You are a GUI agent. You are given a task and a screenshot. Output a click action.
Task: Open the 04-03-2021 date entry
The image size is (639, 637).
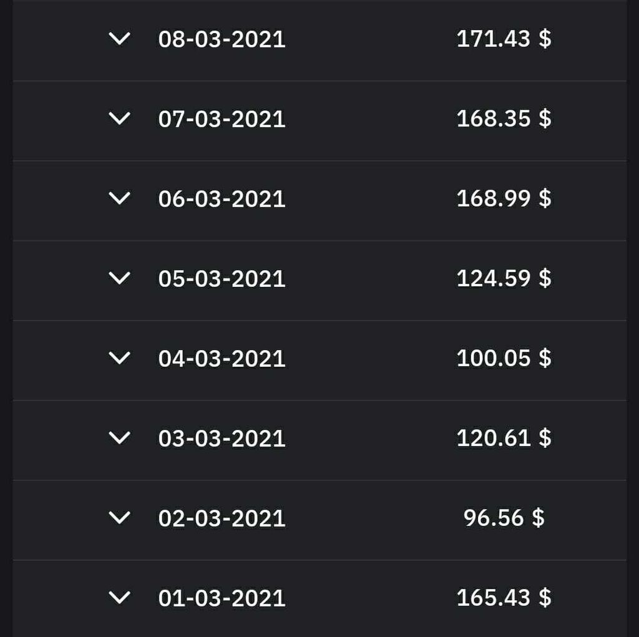(x=222, y=359)
